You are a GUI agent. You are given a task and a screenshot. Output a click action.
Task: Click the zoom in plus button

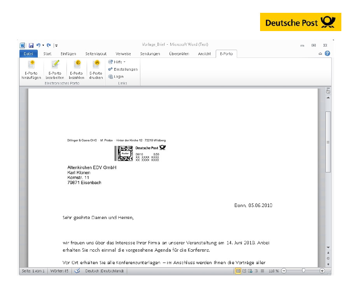click(x=322, y=271)
